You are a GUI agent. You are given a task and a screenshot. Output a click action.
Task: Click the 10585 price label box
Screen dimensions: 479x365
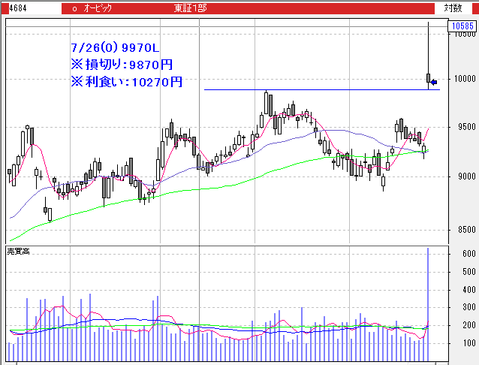pos(460,27)
